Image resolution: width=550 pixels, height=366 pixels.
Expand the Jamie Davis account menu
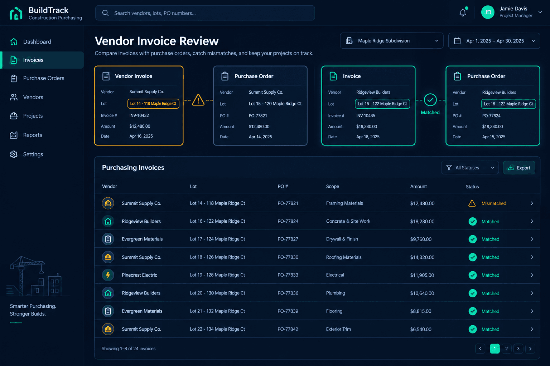tap(540, 12)
